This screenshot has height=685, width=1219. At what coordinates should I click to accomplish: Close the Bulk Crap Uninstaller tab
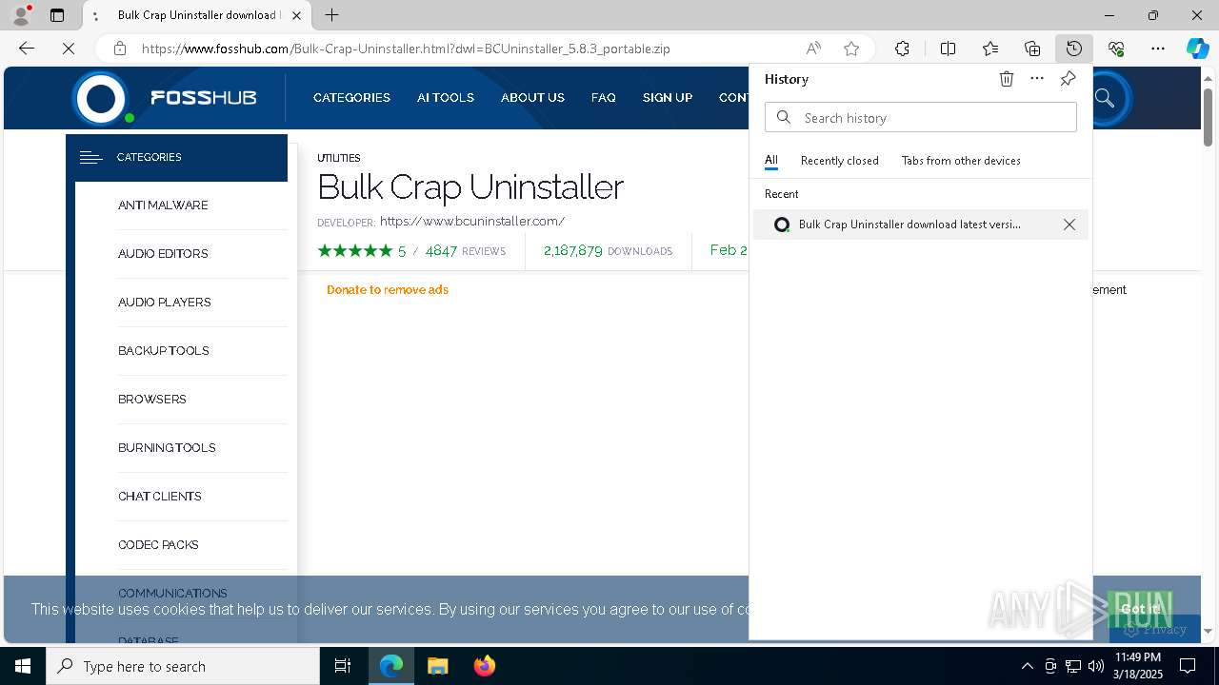[296, 15]
